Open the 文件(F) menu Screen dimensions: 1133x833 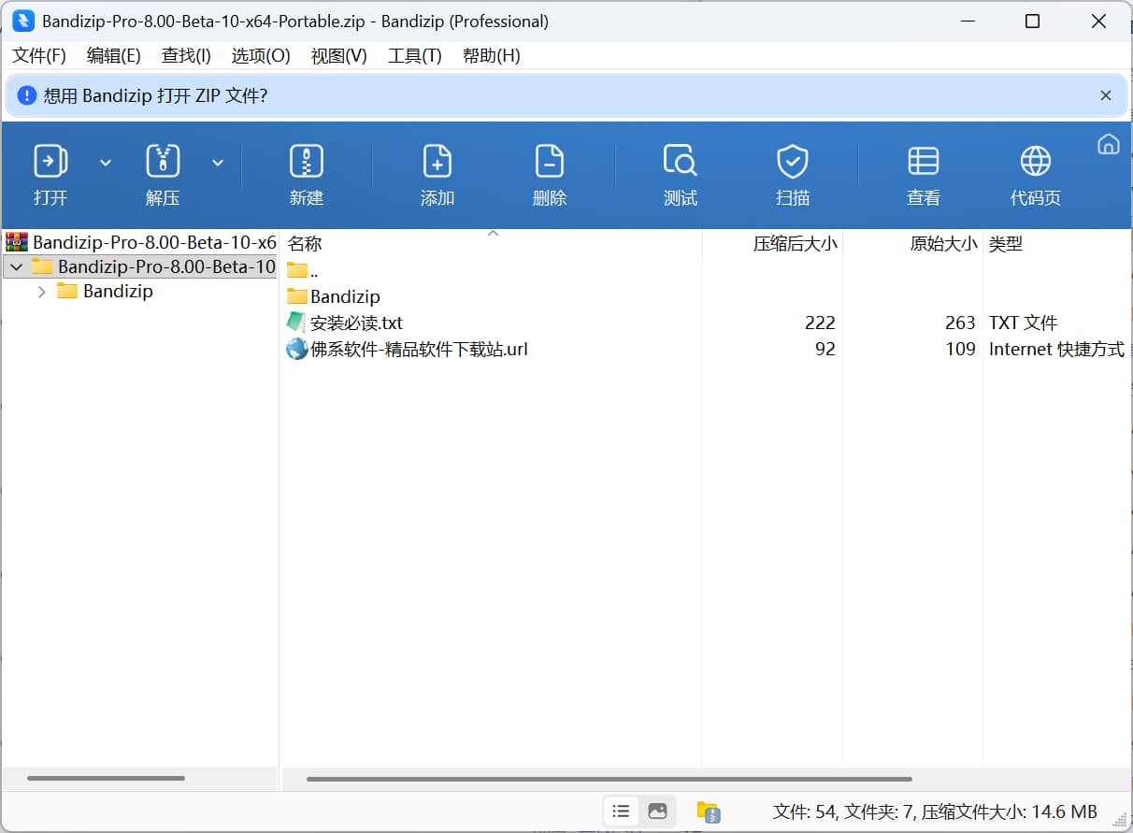39,56
